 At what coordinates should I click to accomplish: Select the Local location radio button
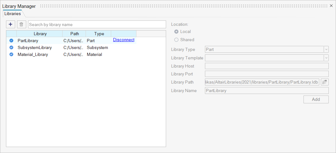click(x=177, y=32)
